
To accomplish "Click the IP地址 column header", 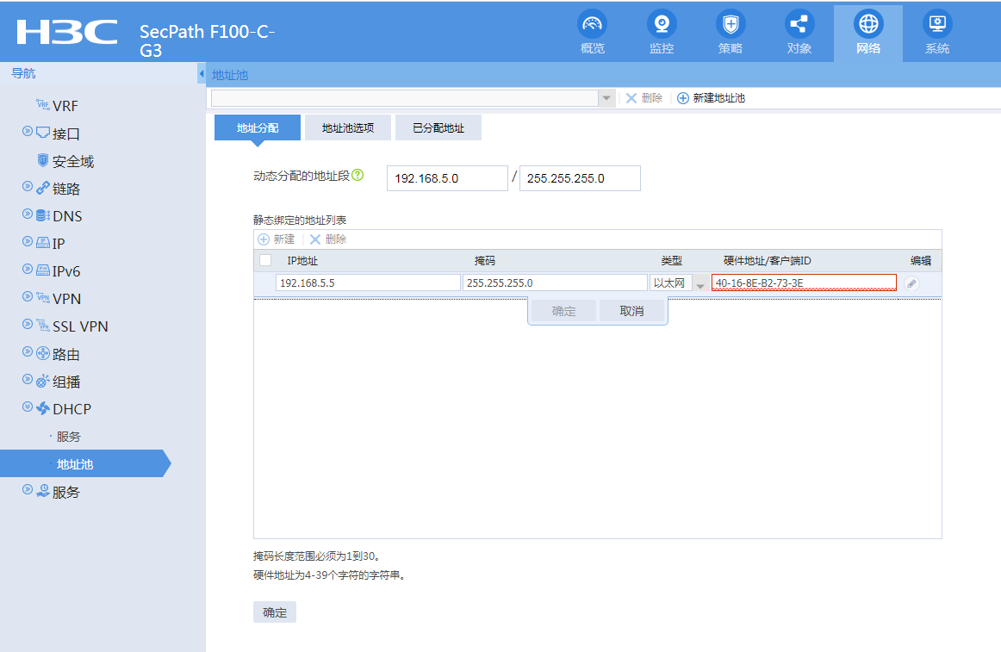I will coord(302,261).
